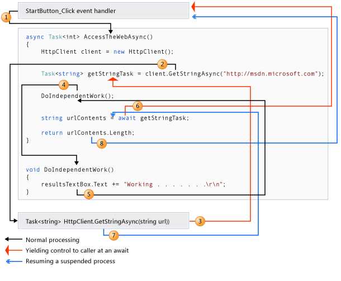Click the HttpClient client declaration
The image size is (341, 281).
click(71, 52)
